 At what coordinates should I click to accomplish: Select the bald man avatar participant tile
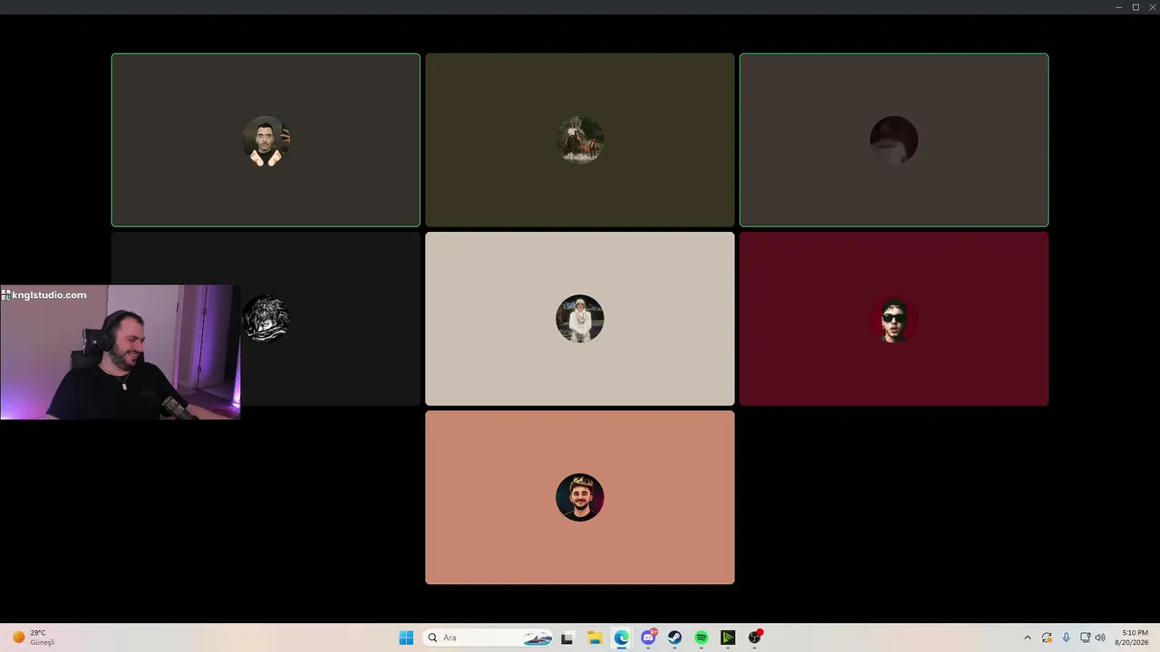point(266,139)
